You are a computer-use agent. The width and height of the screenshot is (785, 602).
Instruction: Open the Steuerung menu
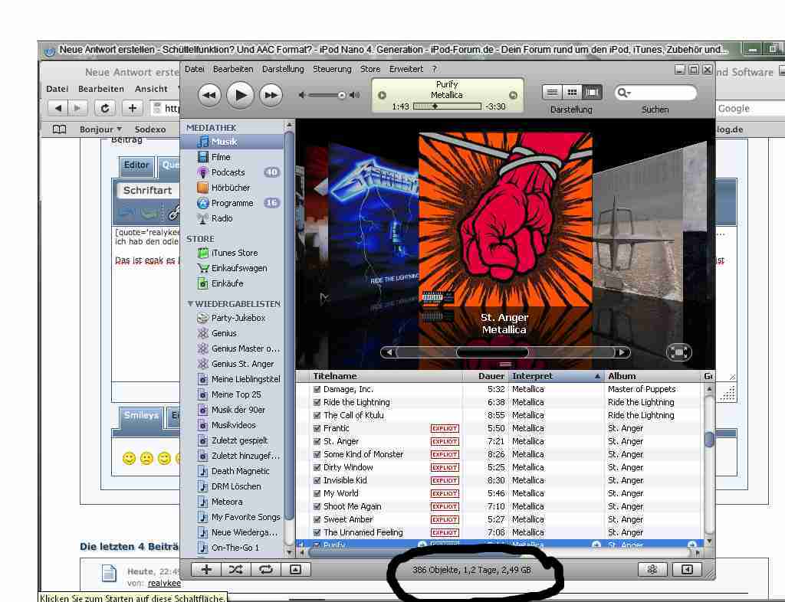[332, 69]
